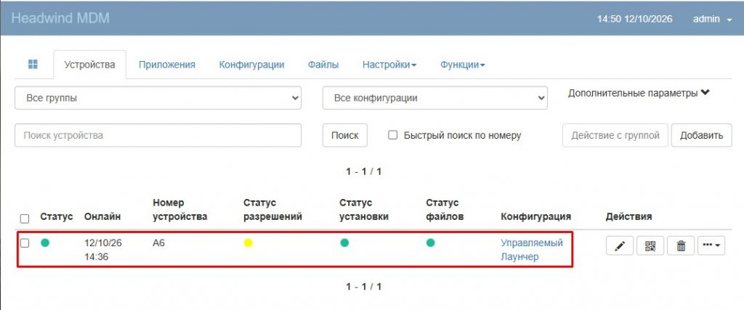Tick the select-all devices checkbox in header

click(25, 219)
